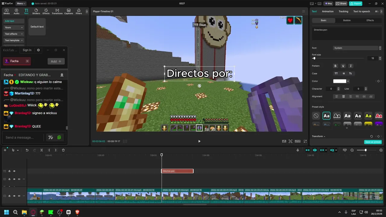This screenshot has width=386, height=217.
Task: Delete selected clip with trash icon
Action: (63, 150)
